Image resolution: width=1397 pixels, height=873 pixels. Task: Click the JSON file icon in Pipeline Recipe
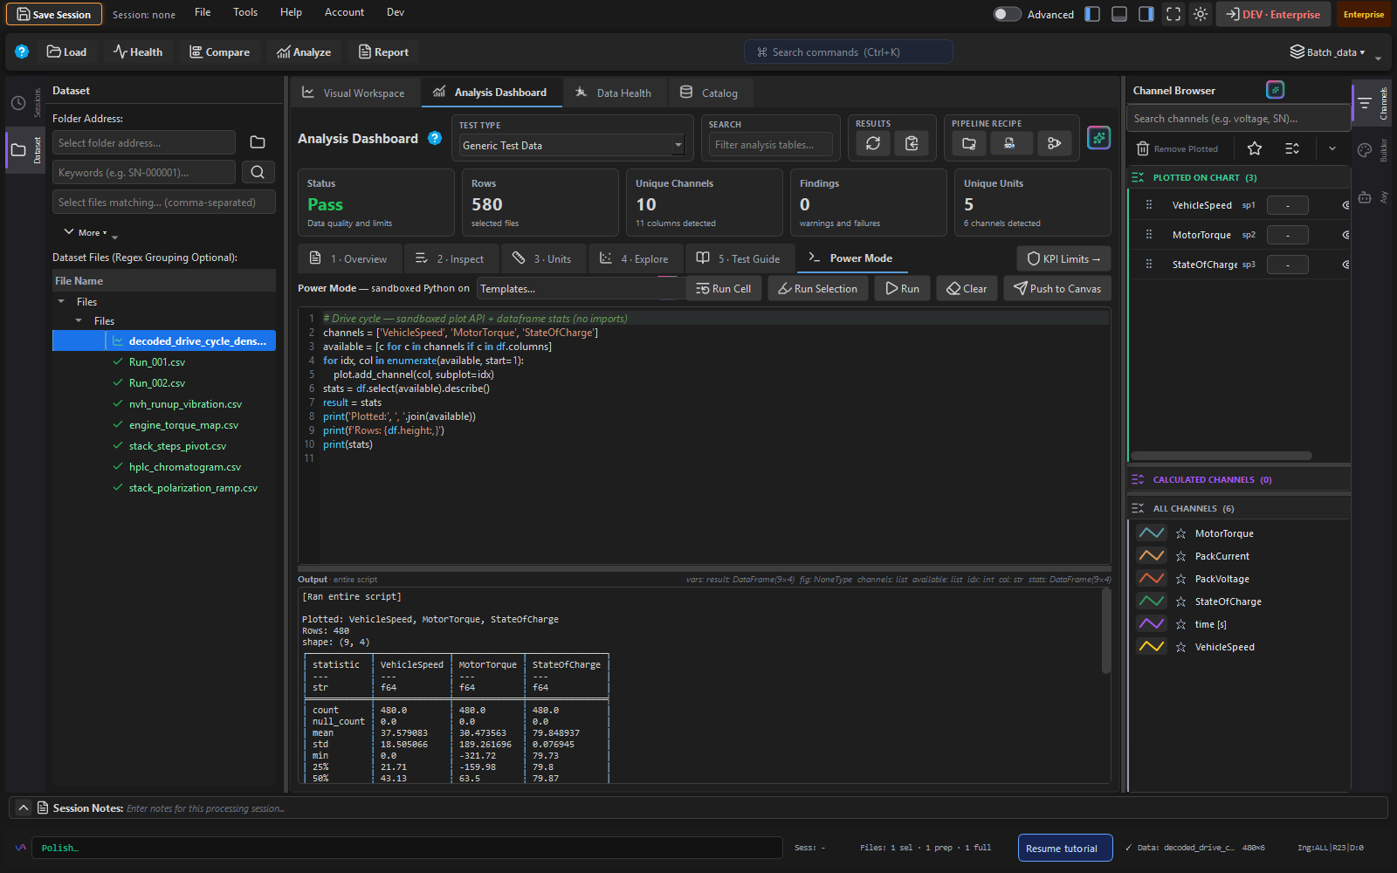[1010, 144]
